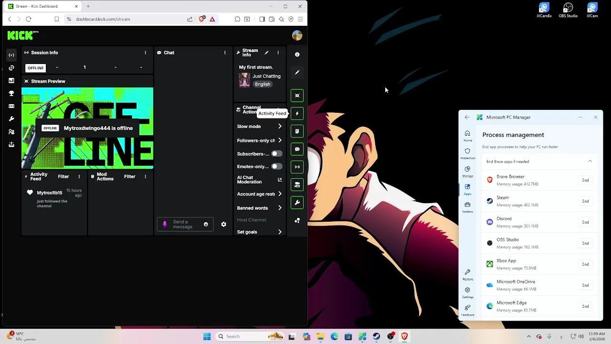611x344 pixels.
Task: Open the trophy achievements icon in sidebar
Action: coord(11,94)
